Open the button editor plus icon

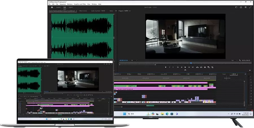click(250, 70)
